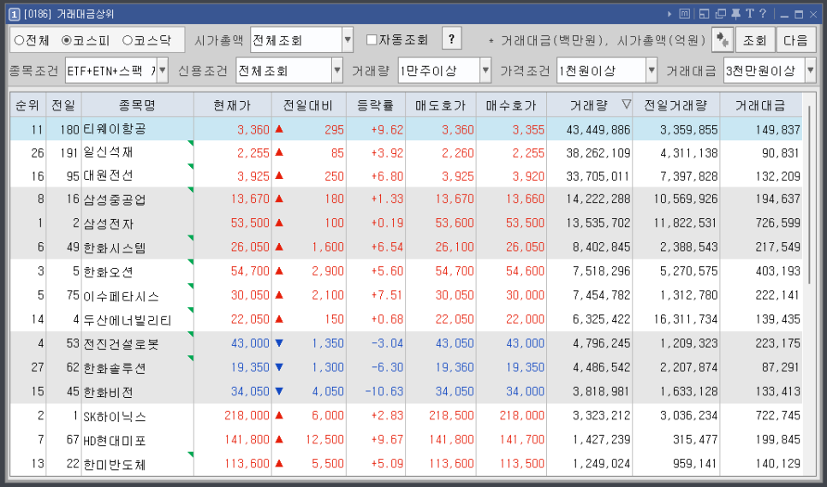The image size is (827, 487).
Task: Select the 티웨이항공 stock row
Action: pos(406,129)
